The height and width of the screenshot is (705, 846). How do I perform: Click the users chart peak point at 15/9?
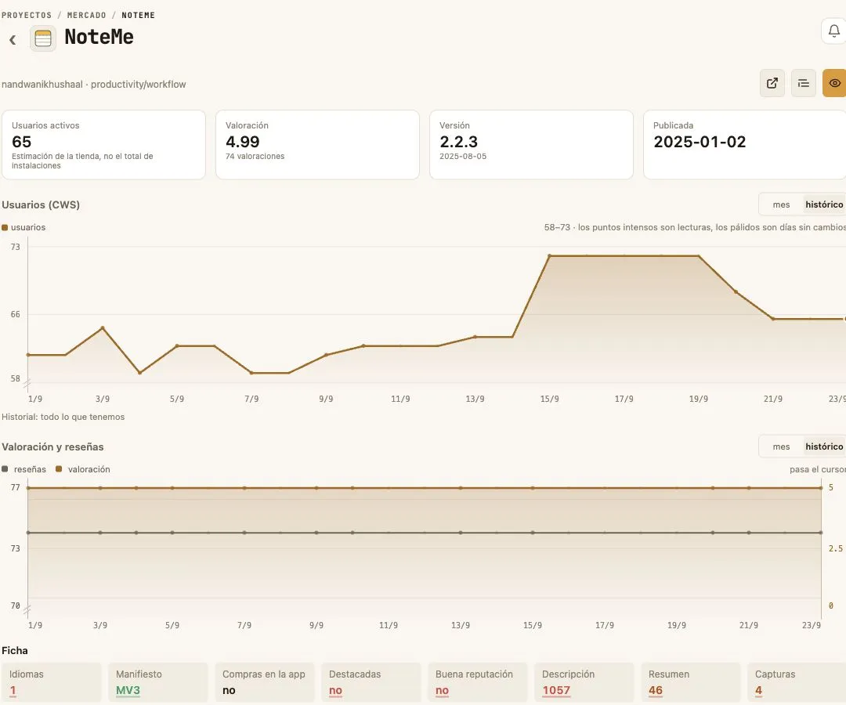coord(549,255)
